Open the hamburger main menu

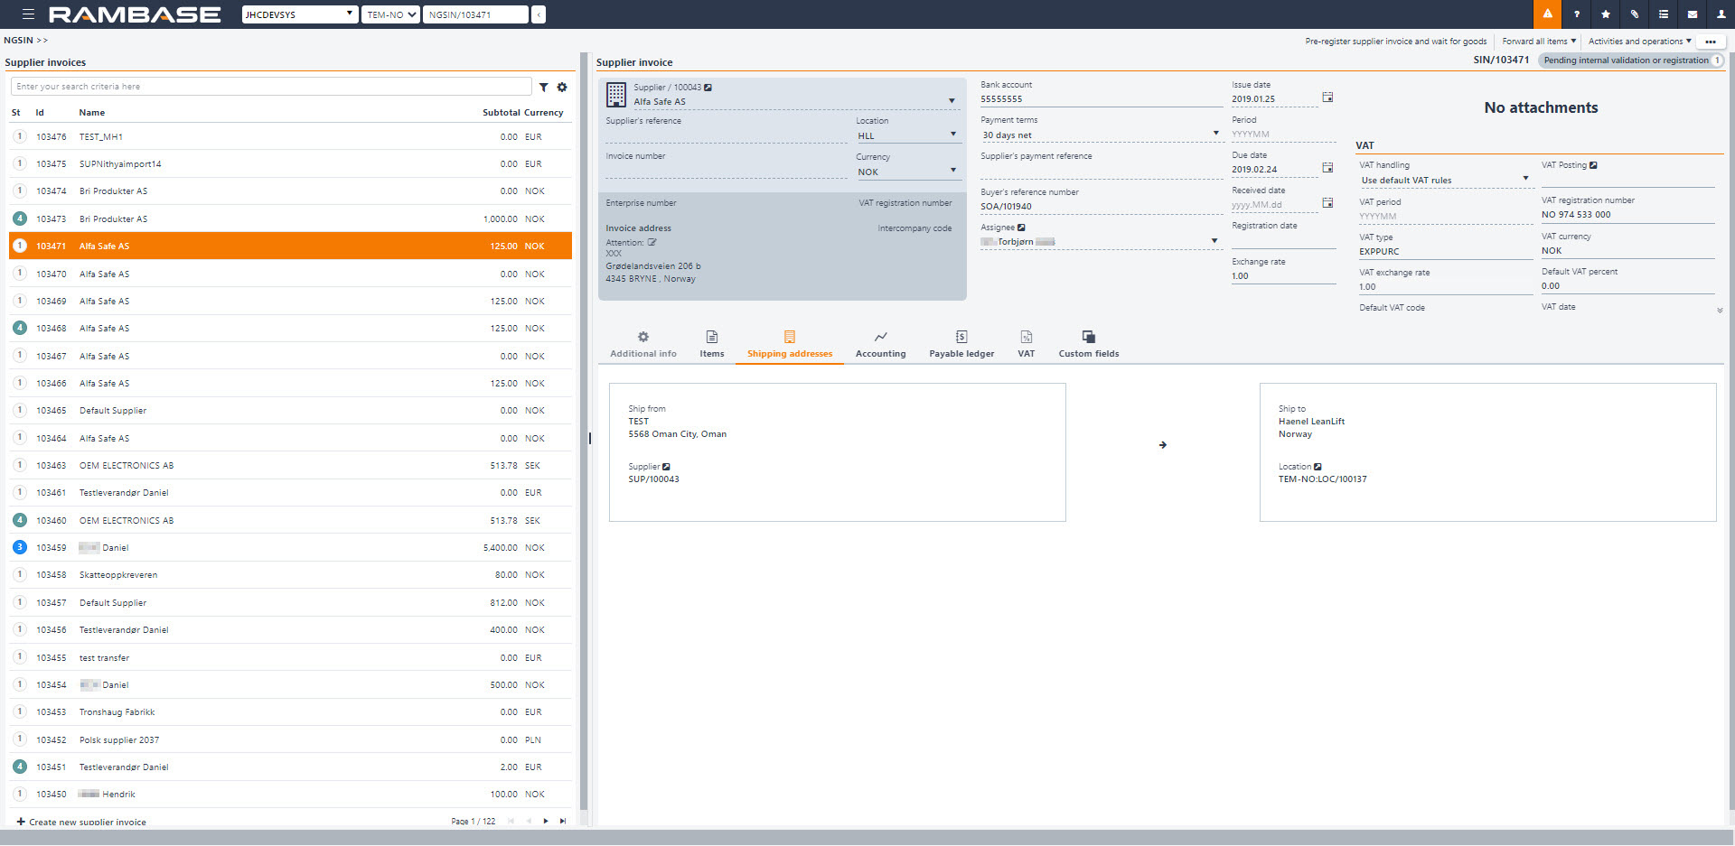pos(29,14)
